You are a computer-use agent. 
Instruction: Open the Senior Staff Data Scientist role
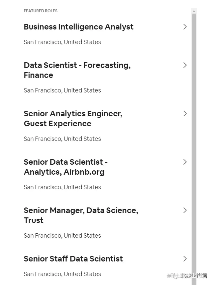tap(73, 259)
